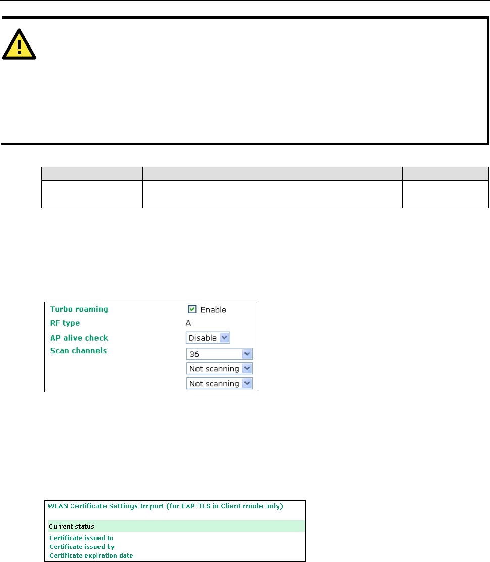Click the Certificate issued to label

click(x=81, y=538)
